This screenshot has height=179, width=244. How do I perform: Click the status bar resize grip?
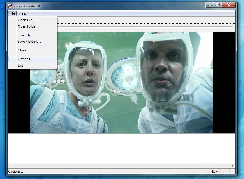(234, 172)
